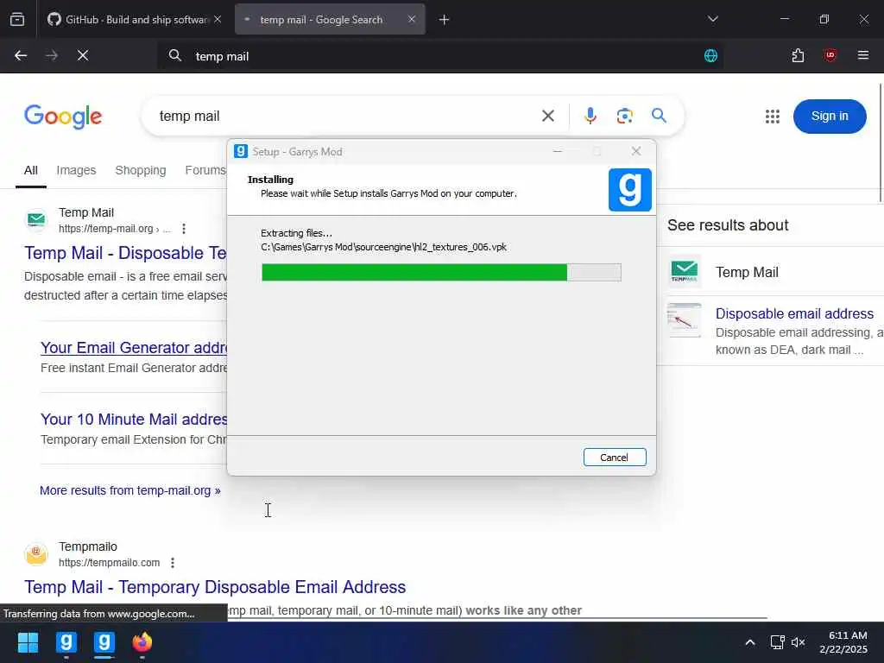
Task: Click the Firefox View icon in tab bar
Action: pyautogui.click(x=17, y=20)
